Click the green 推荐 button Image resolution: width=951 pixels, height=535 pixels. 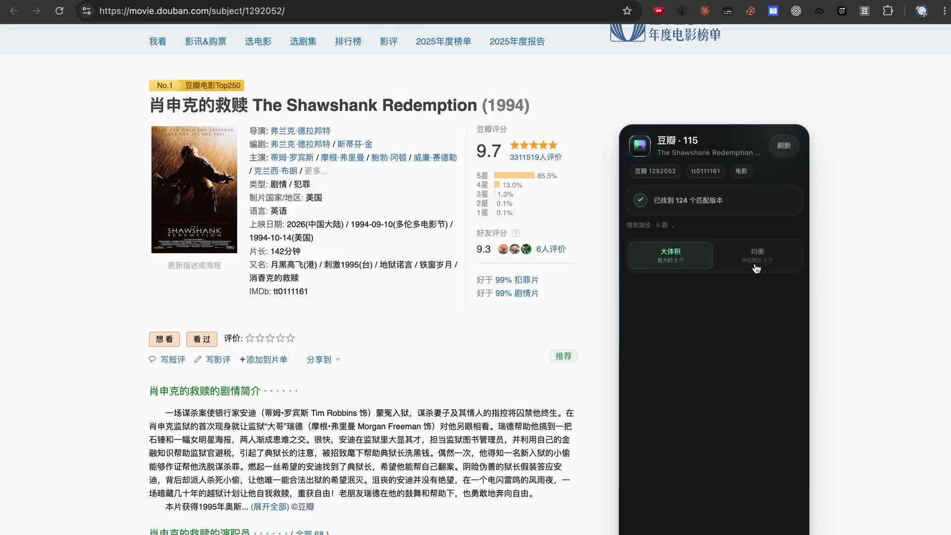pyautogui.click(x=563, y=356)
